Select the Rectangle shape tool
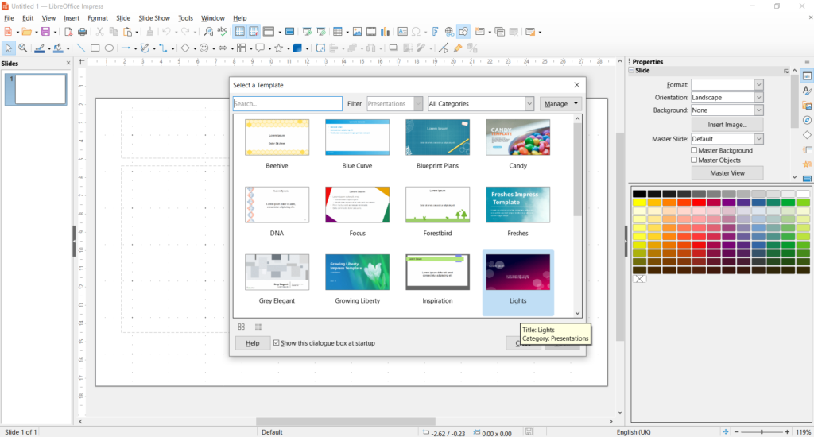 point(95,48)
